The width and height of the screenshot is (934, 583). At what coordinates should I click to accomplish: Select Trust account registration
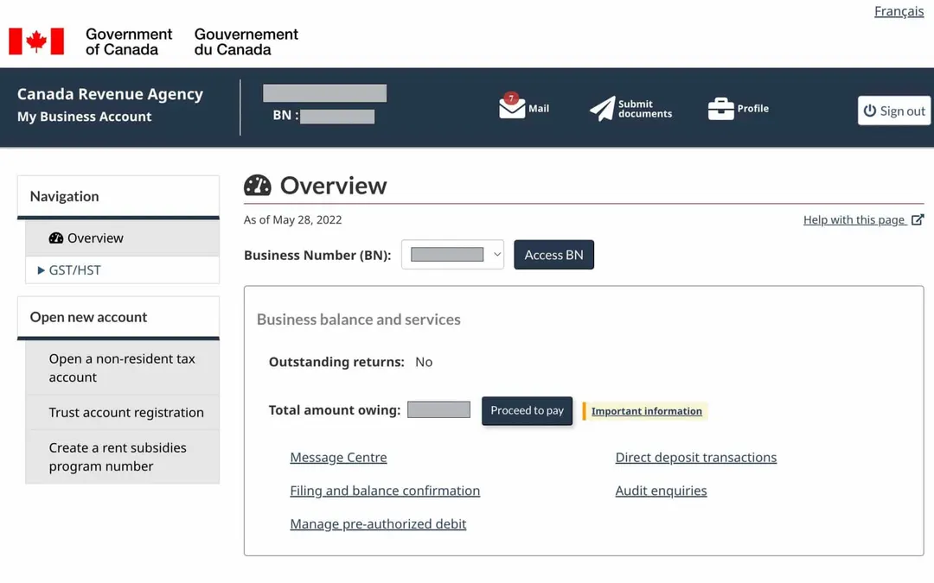(x=122, y=412)
